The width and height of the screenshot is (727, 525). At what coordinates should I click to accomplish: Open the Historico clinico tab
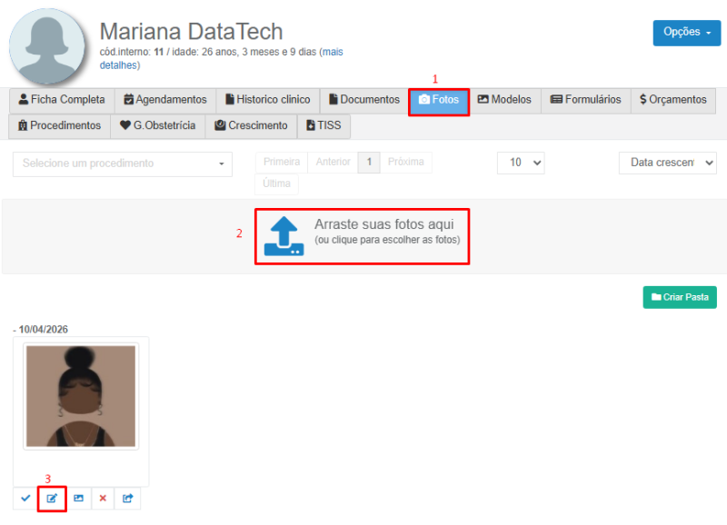[x=267, y=100]
